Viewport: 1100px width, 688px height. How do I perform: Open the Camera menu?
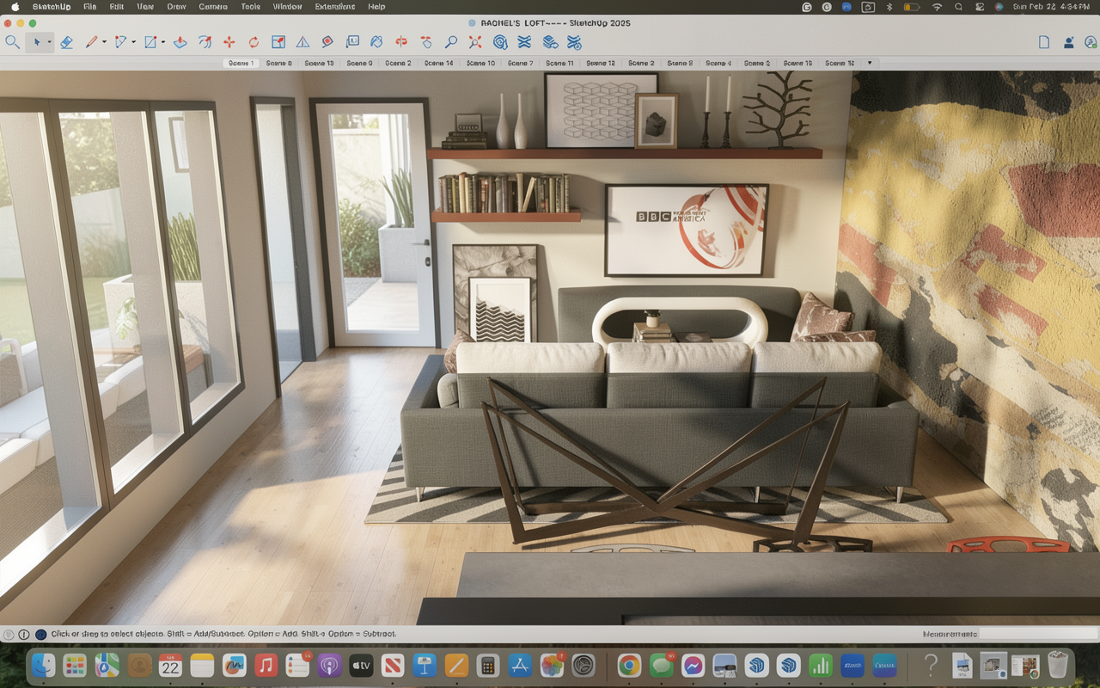coord(213,7)
